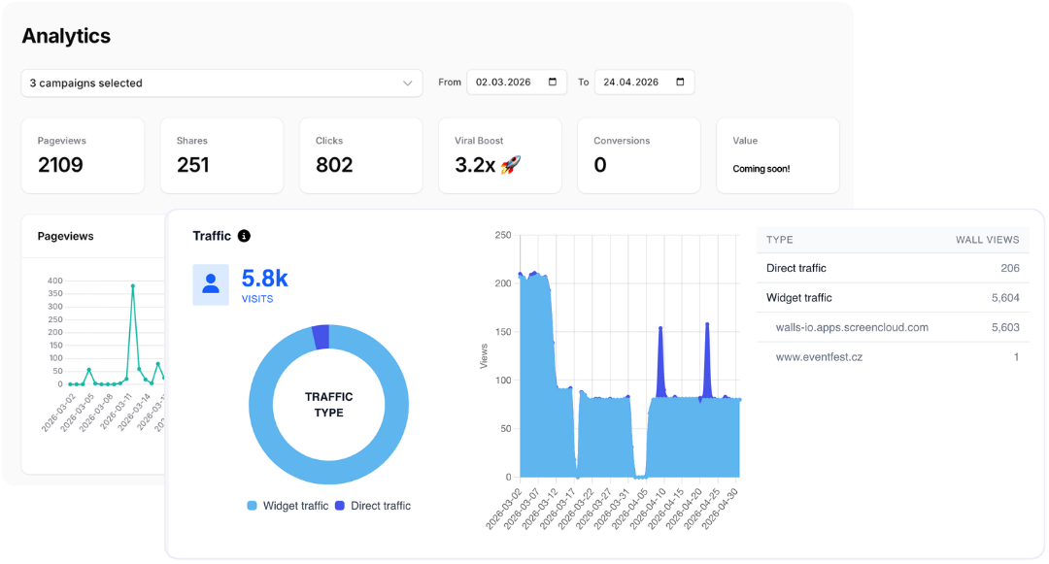Click the To date field 24.04.2026

pyautogui.click(x=644, y=83)
